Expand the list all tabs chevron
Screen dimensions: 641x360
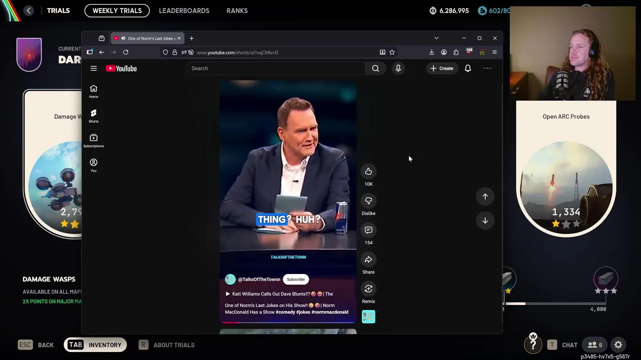[436, 38]
